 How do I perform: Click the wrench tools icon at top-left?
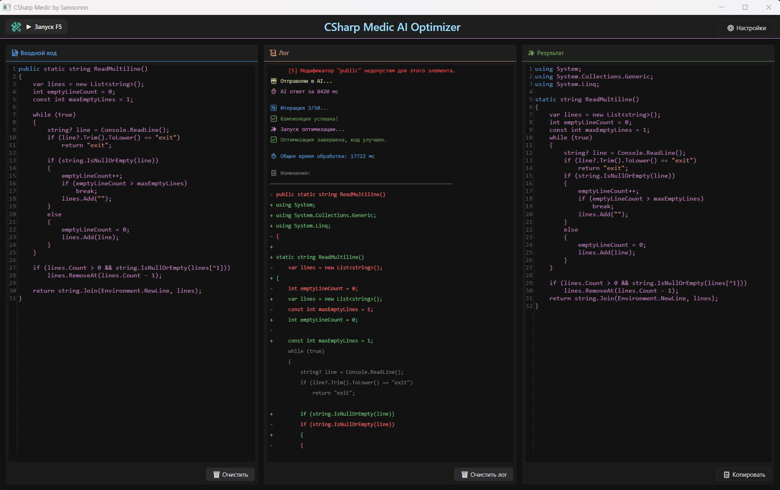16,27
